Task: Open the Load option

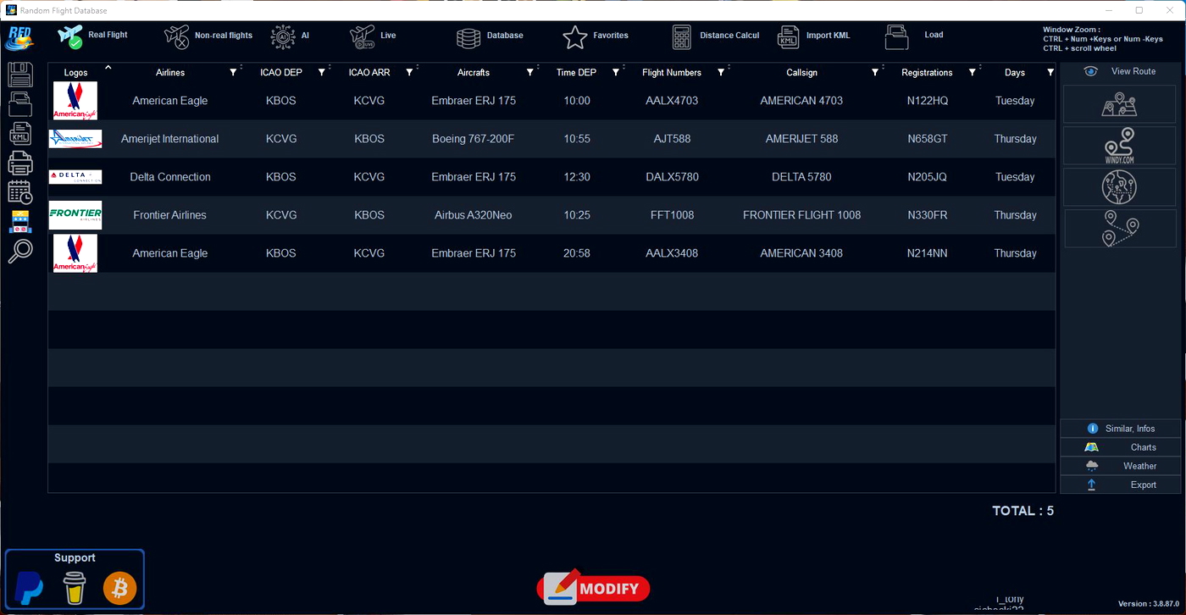Action: tap(914, 36)
